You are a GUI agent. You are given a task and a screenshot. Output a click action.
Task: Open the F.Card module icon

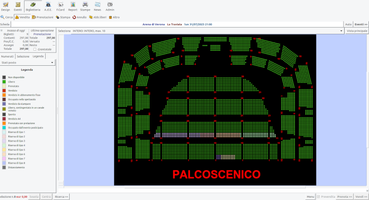(x=60, y=6)
